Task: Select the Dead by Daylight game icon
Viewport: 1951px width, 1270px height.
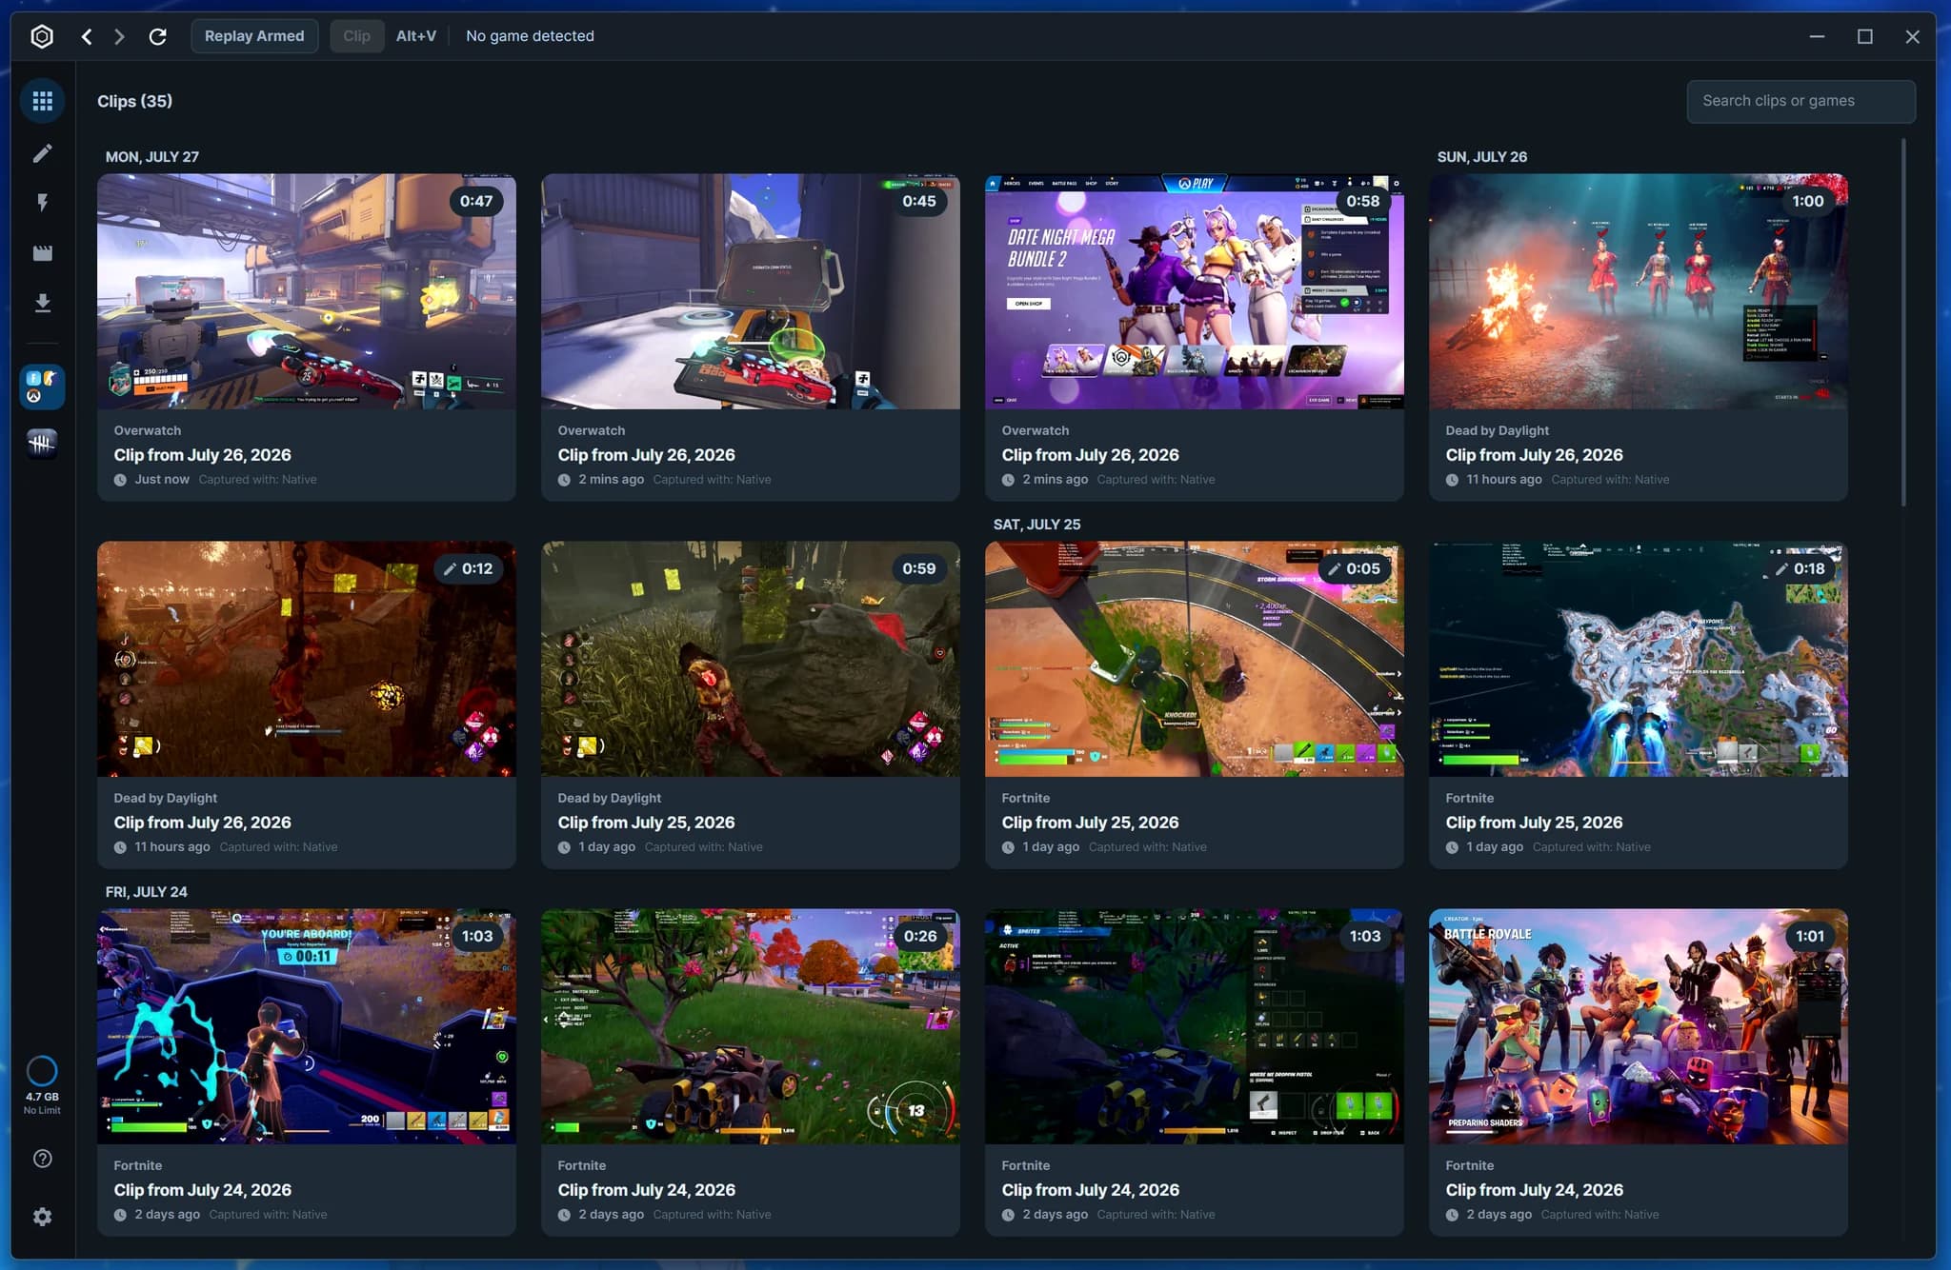Action: point(42,443)
